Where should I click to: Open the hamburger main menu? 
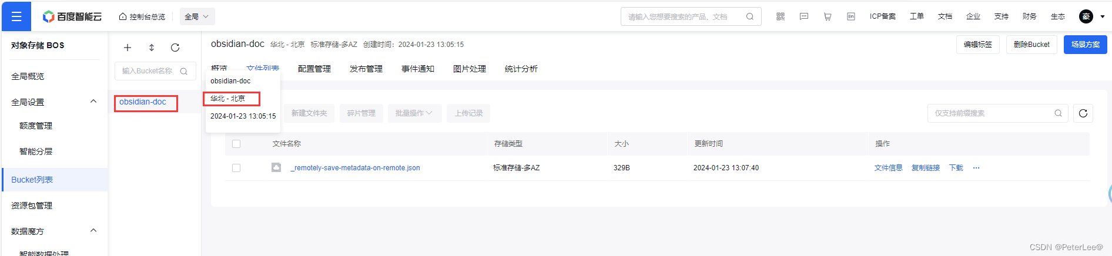tap(16, 16)
